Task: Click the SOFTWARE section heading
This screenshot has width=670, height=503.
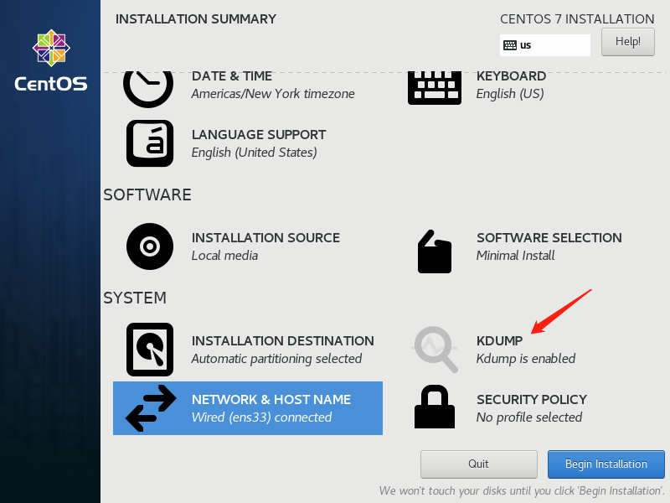Action: pos(147,195)
